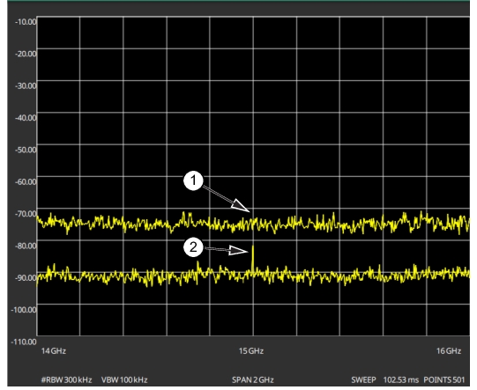This screenshot has width=477, height=390.
Task: Click the callout circle numbered 2
Action: (x=193, y=247)
